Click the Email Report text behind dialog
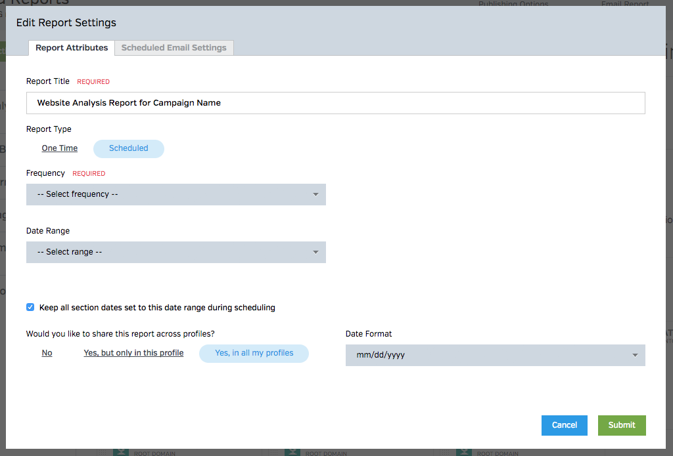 tap(625, 4)
